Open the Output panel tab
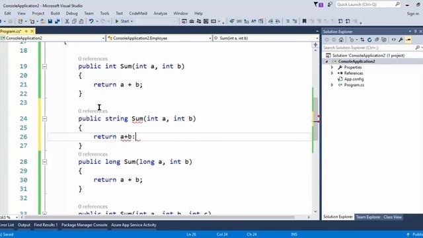The height and width of the screenshot is (238, 423). pyautogui.click(x=24, y=225)
